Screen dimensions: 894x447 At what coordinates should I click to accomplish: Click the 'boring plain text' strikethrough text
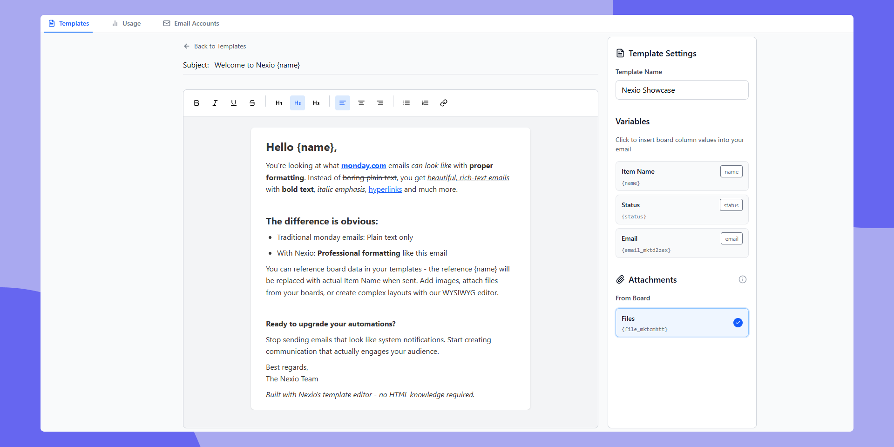[x=370, y=178]
